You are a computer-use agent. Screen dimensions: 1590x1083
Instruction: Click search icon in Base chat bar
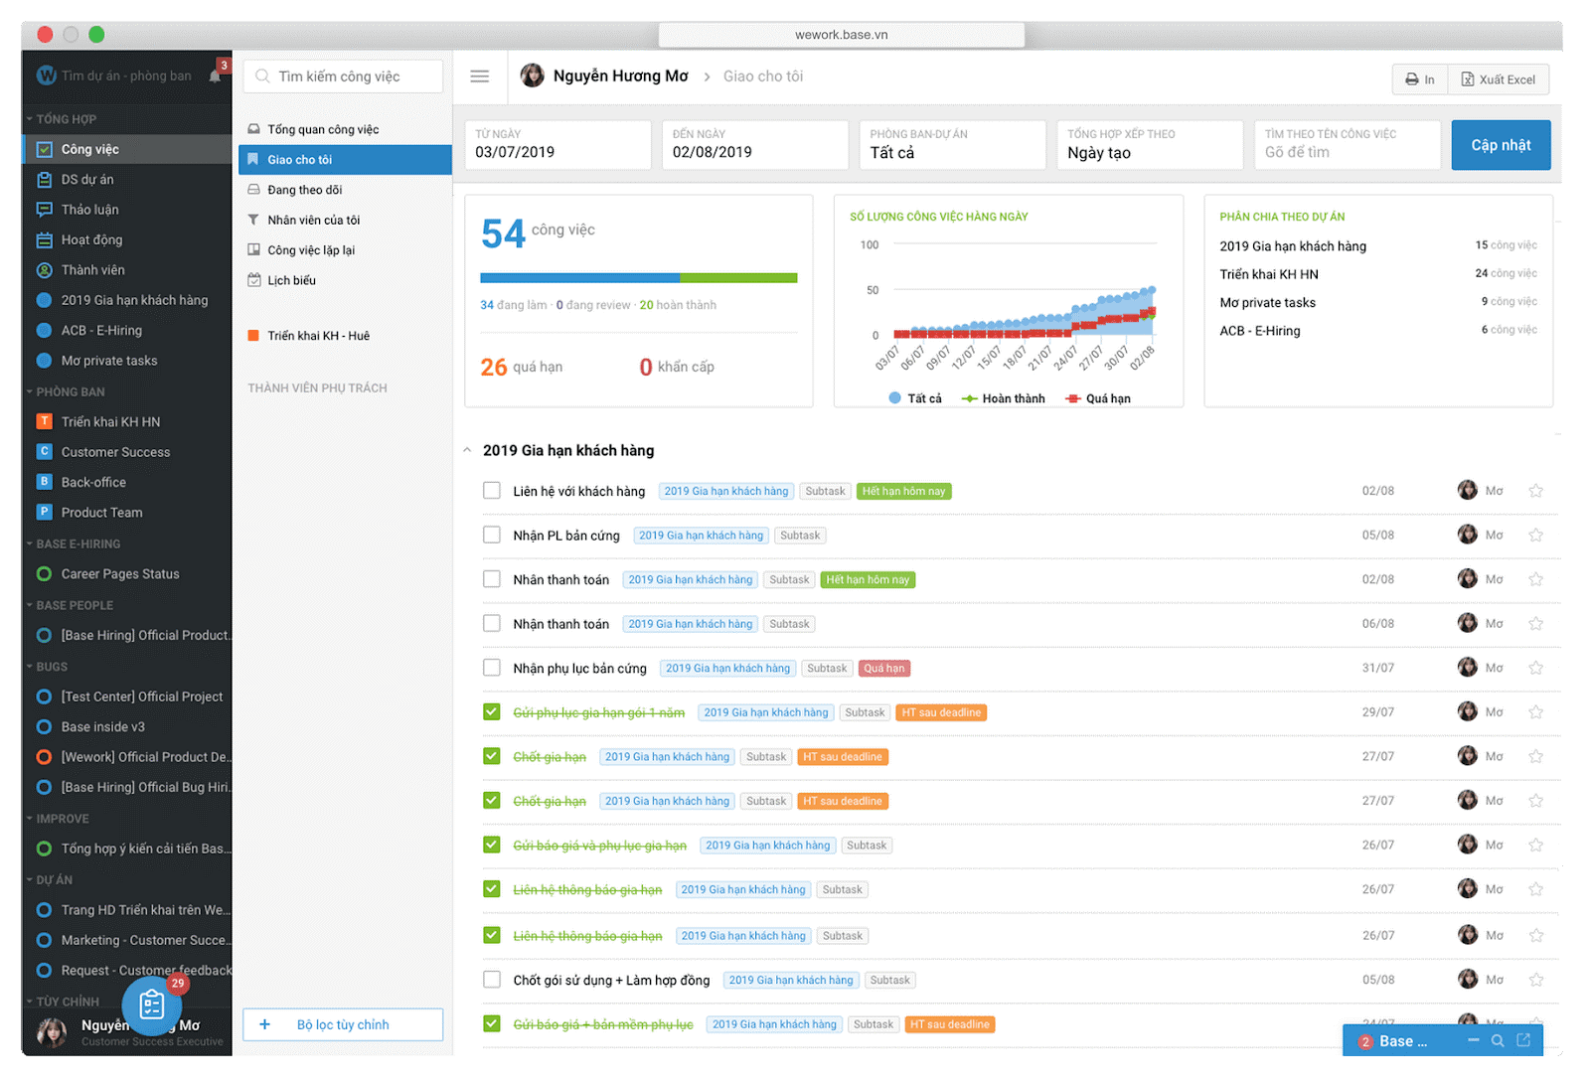1498,1040
